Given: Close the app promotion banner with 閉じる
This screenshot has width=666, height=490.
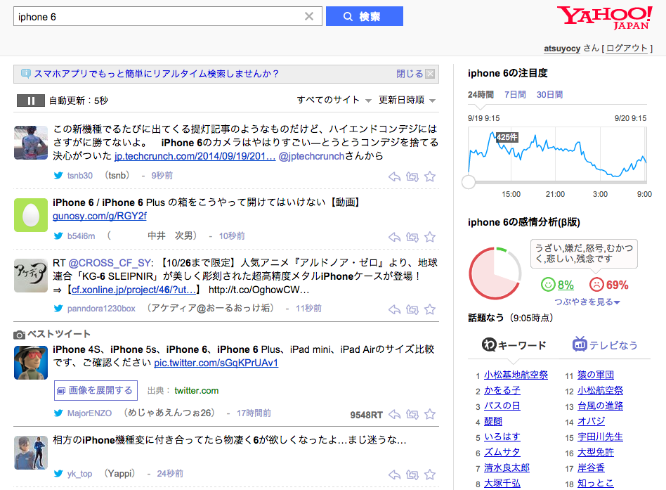Looking at the screenshot, I should click(x=415, y=74).
